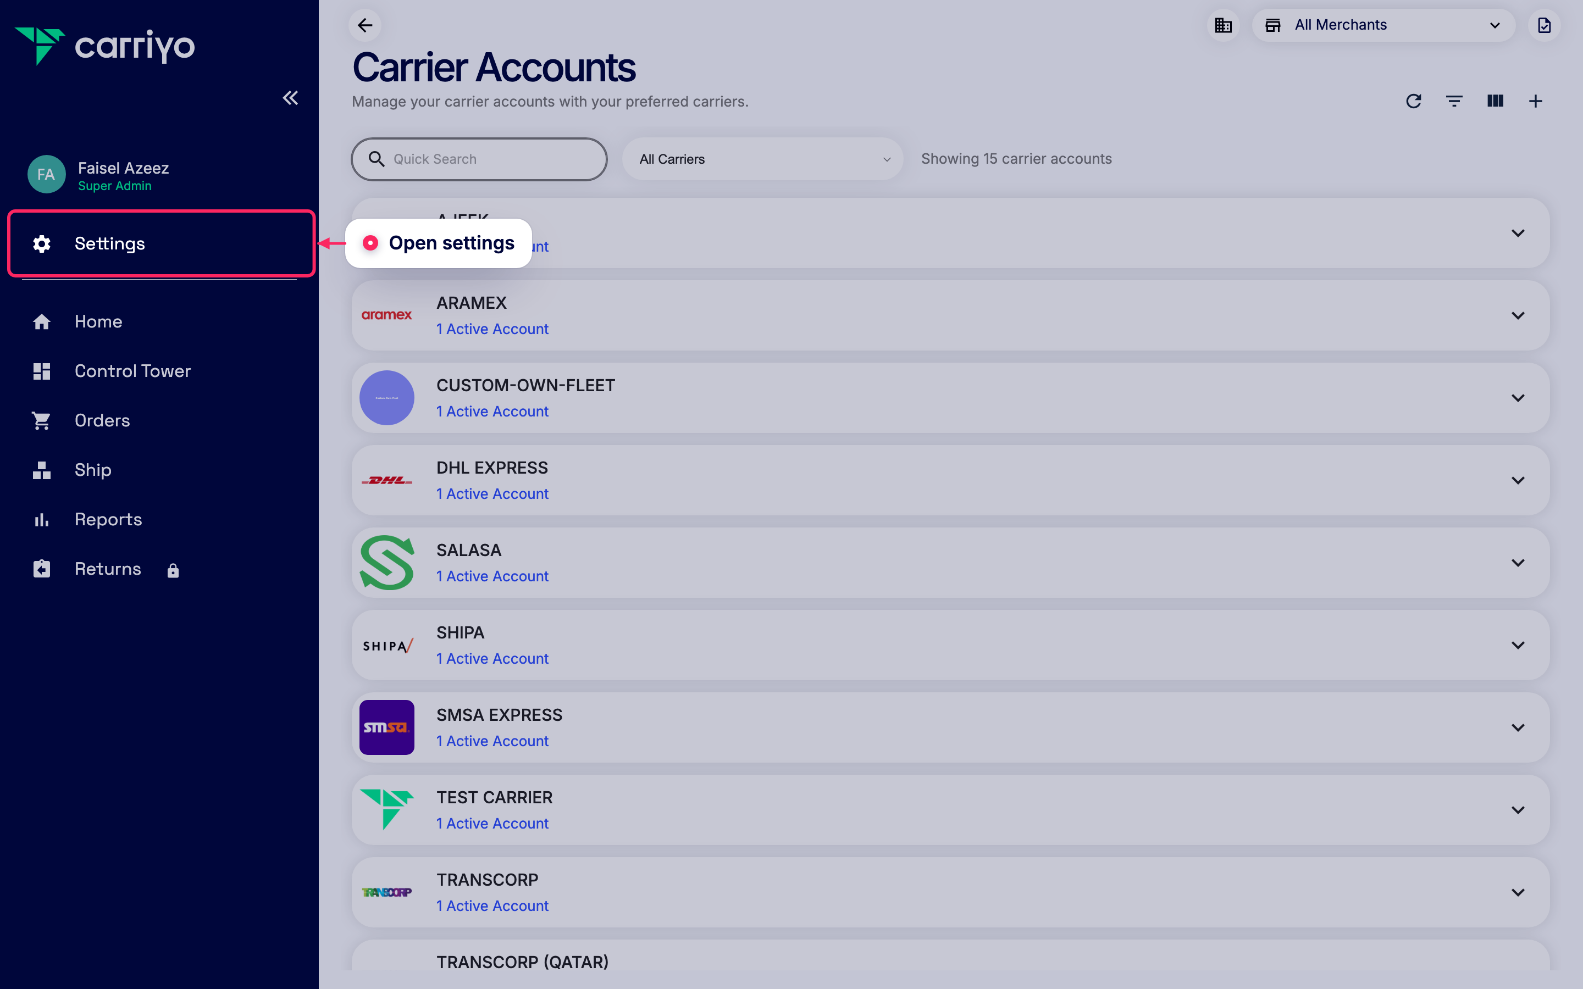Click the Custom-Own-Fleet purple circle logo
Viewport: 1583px width, 989px height.
(x=386, y=398)
